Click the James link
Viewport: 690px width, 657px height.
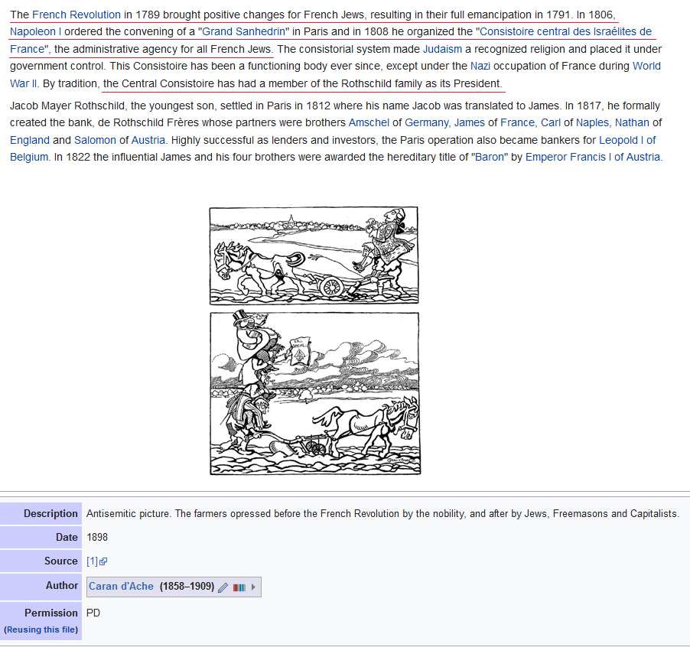470,122
